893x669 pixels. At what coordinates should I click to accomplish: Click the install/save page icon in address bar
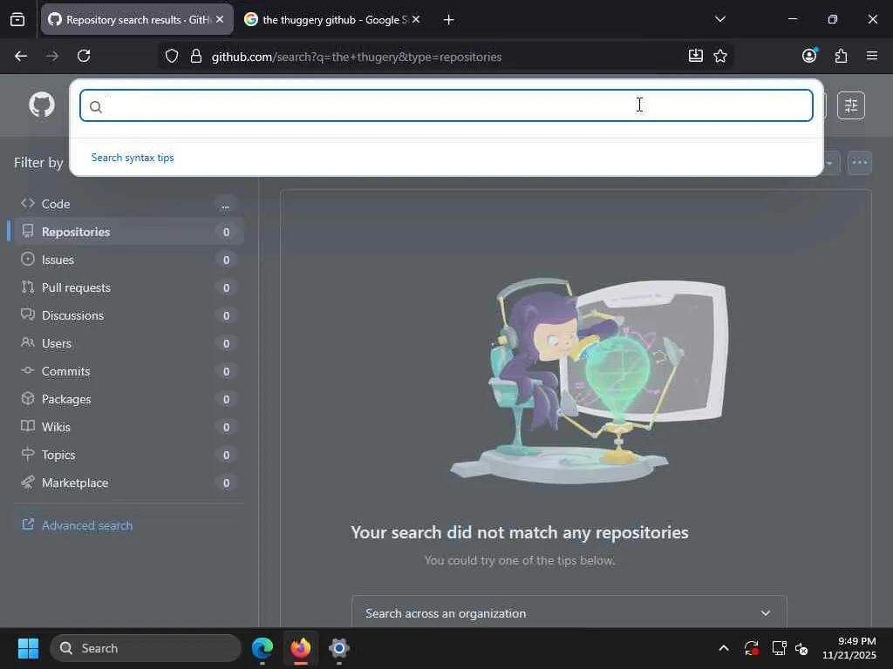click(x=695, y=56)
